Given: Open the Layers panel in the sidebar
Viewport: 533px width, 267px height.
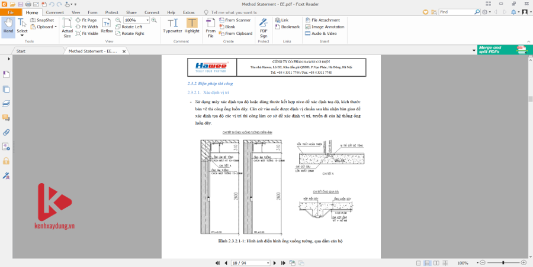Looking at the screenshot, I should (x=6, y=103).
